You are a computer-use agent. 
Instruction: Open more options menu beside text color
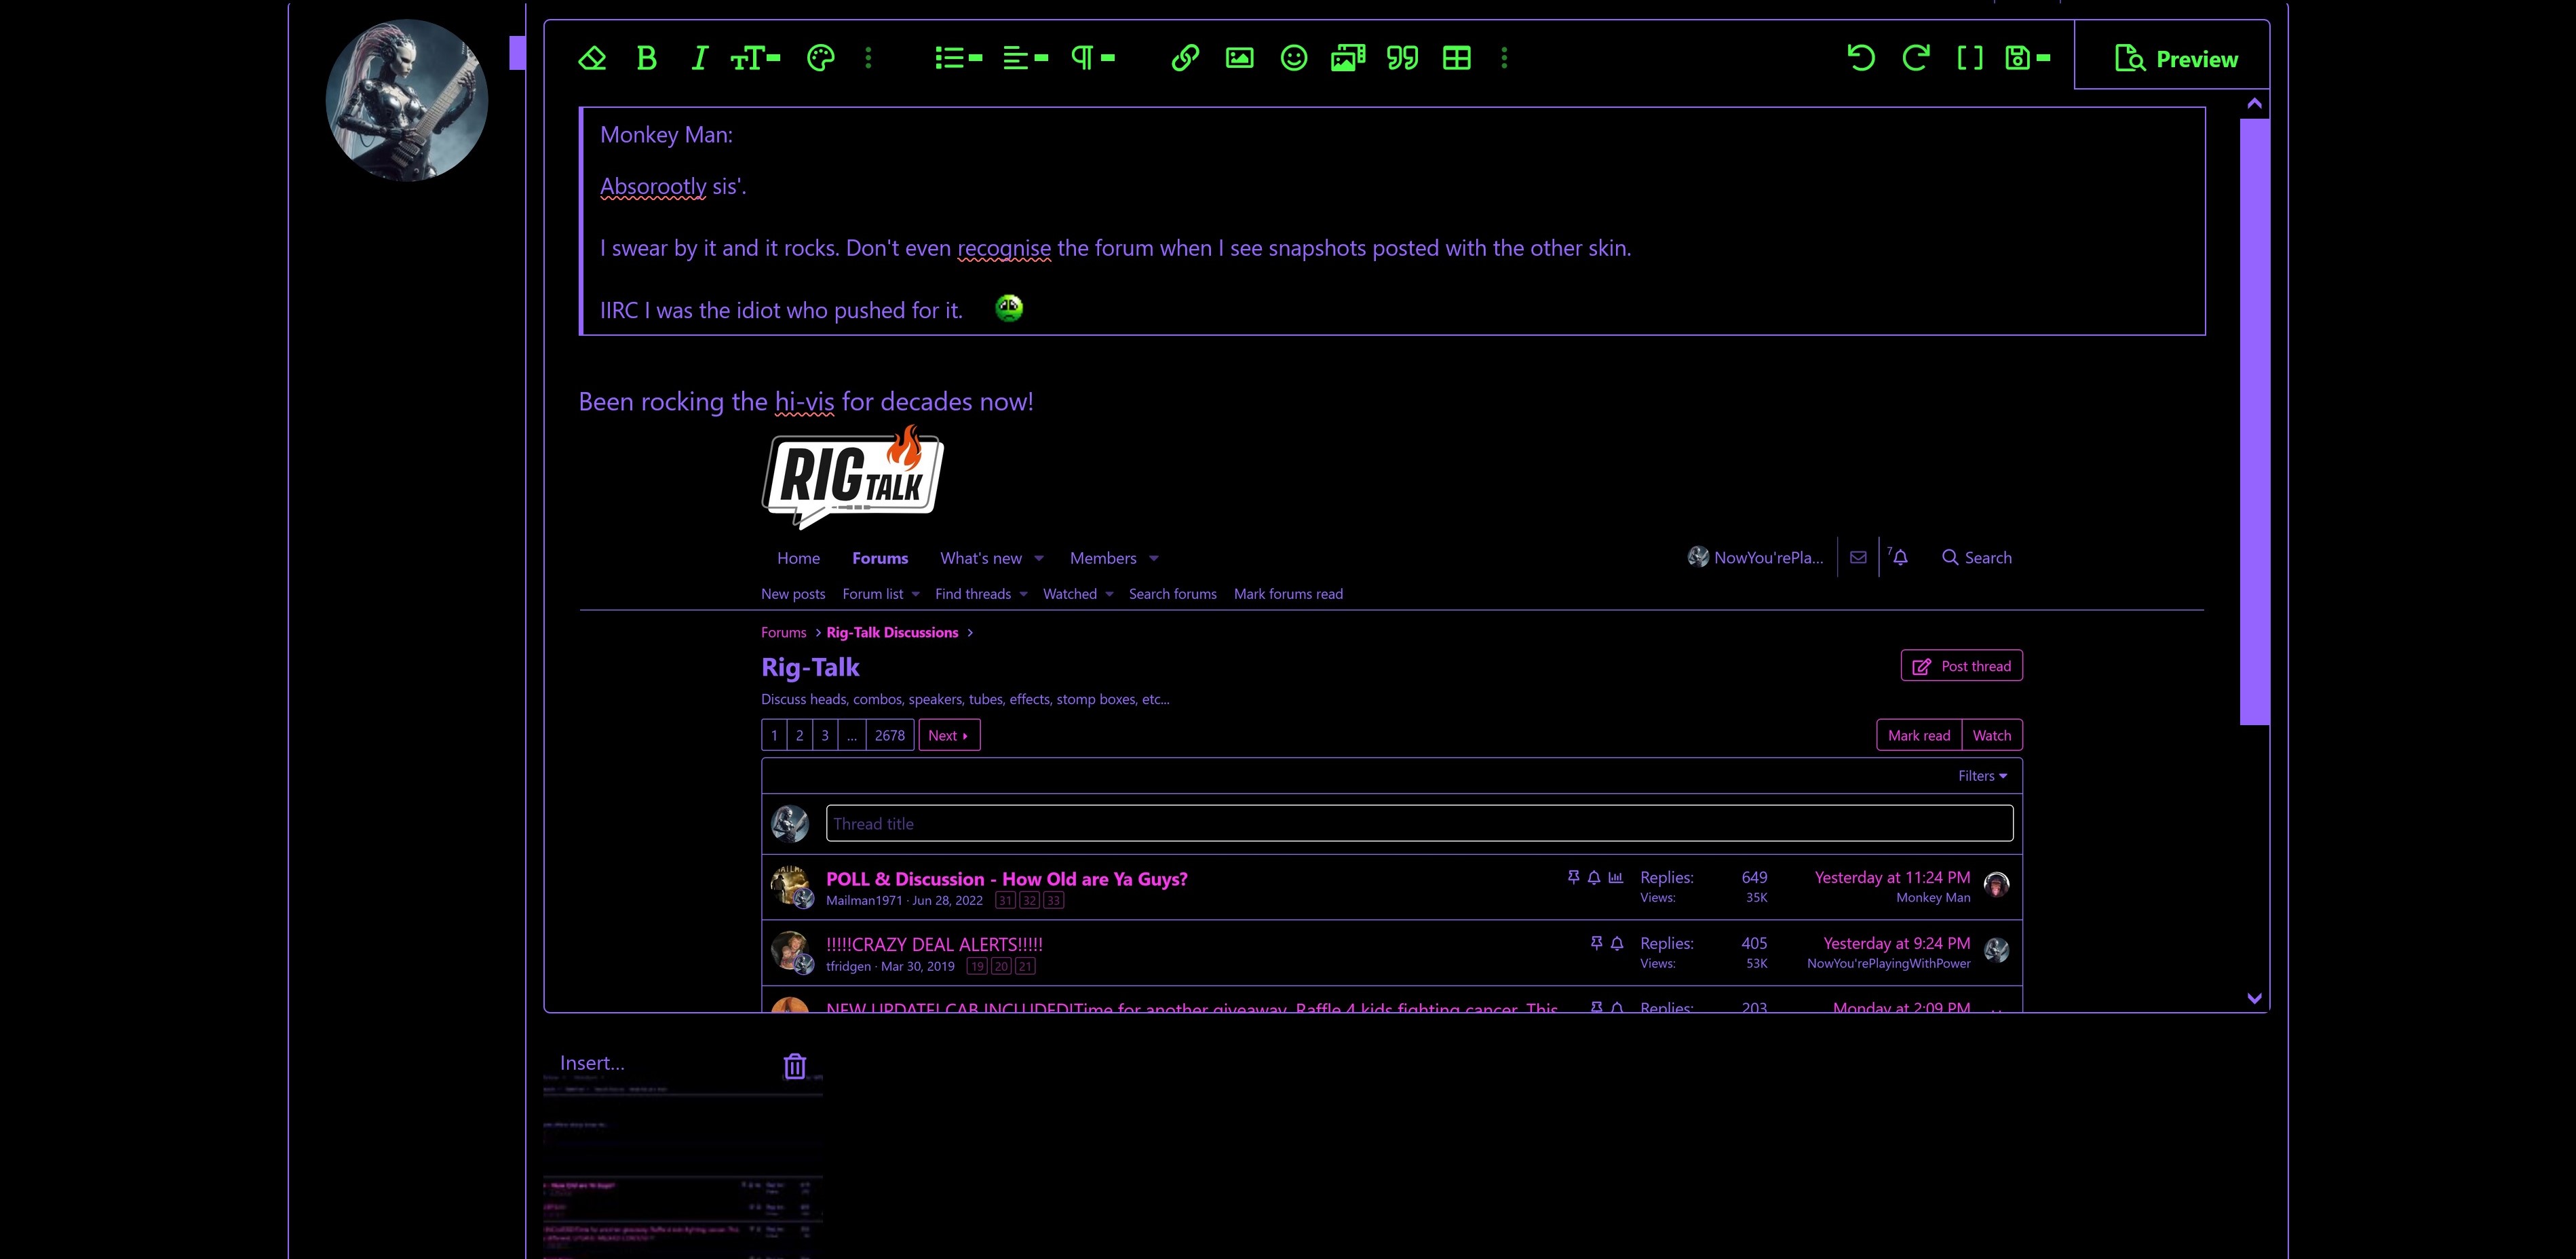pyautogui.click(x=868, y=58)
